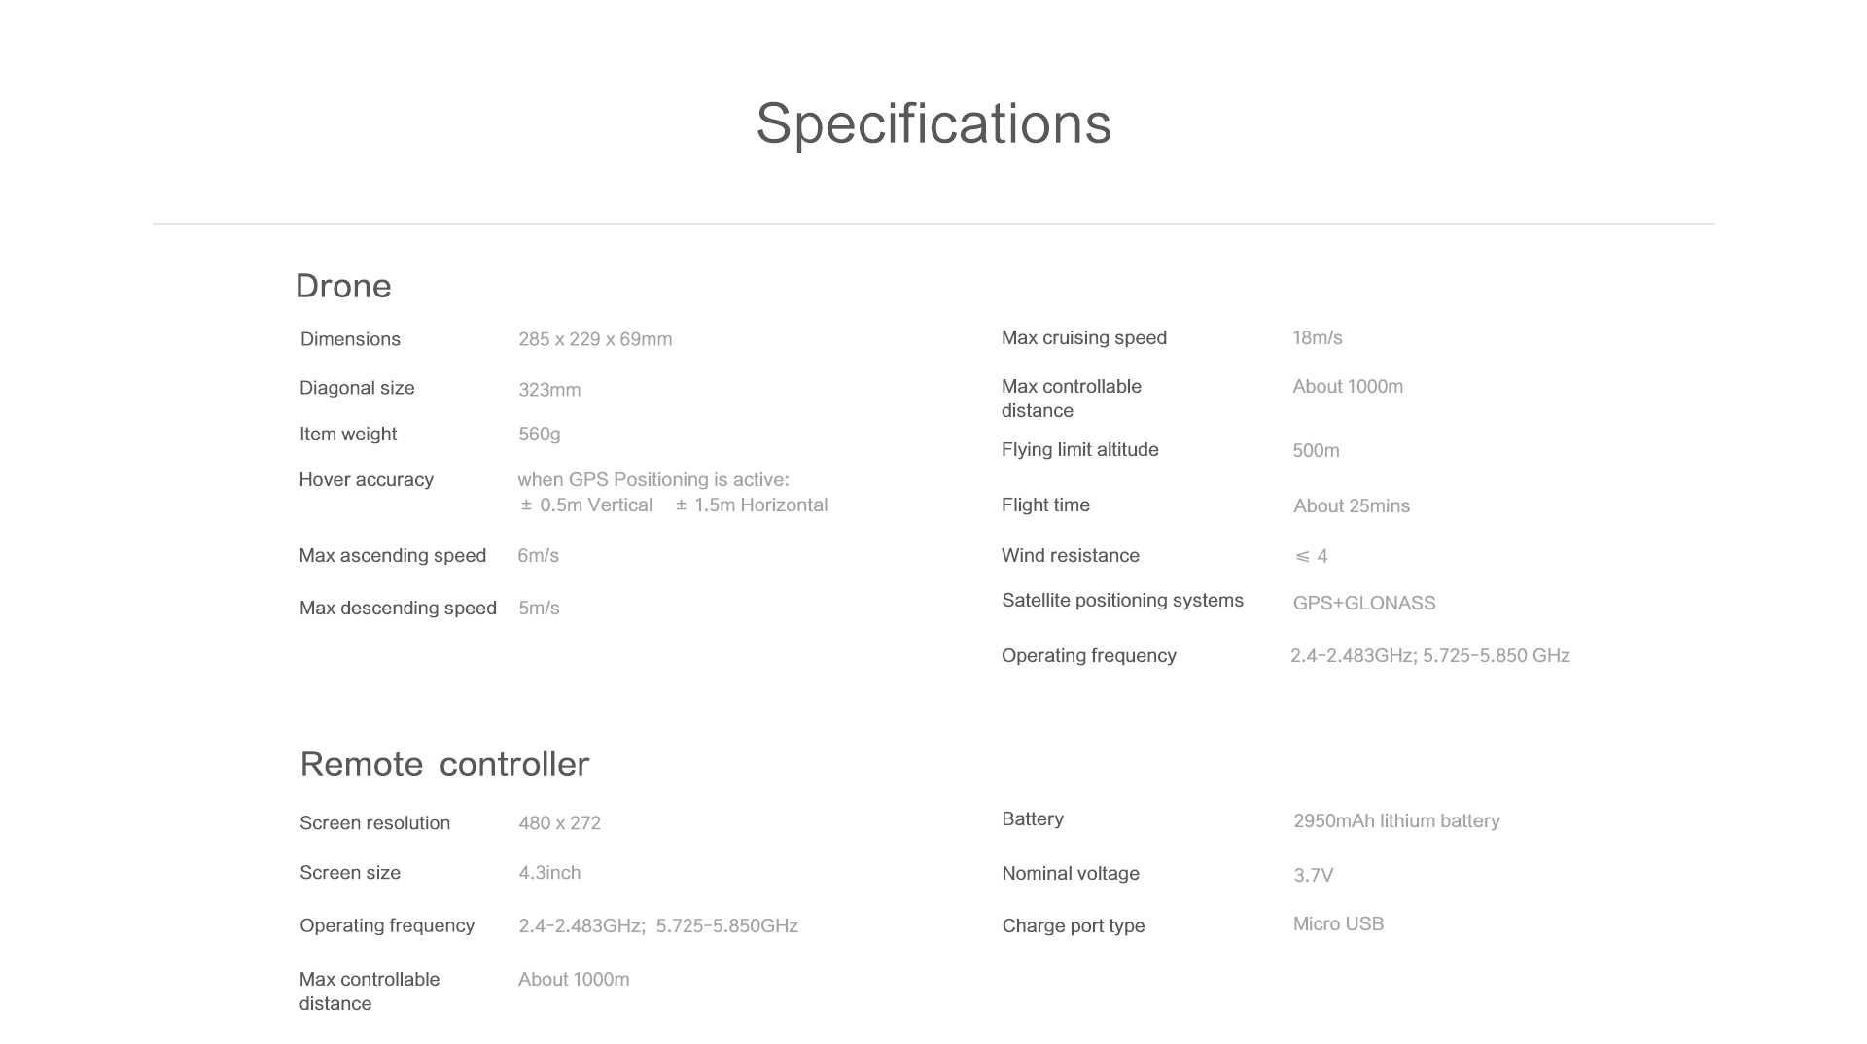The image size is (1867, 1044).
Task: Click the Remote controller section heading
Action: (444, 764)
